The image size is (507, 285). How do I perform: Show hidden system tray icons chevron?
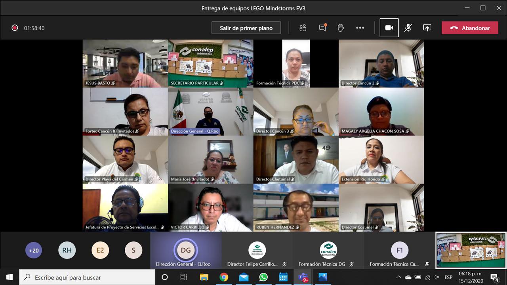398,277
